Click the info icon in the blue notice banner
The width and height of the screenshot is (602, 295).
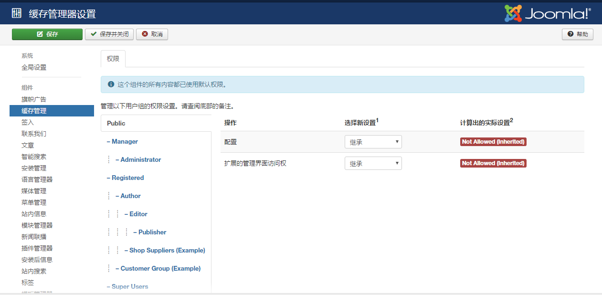(x=110, y=84)
